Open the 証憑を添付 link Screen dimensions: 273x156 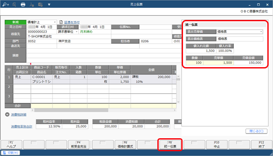coord(72,22)
